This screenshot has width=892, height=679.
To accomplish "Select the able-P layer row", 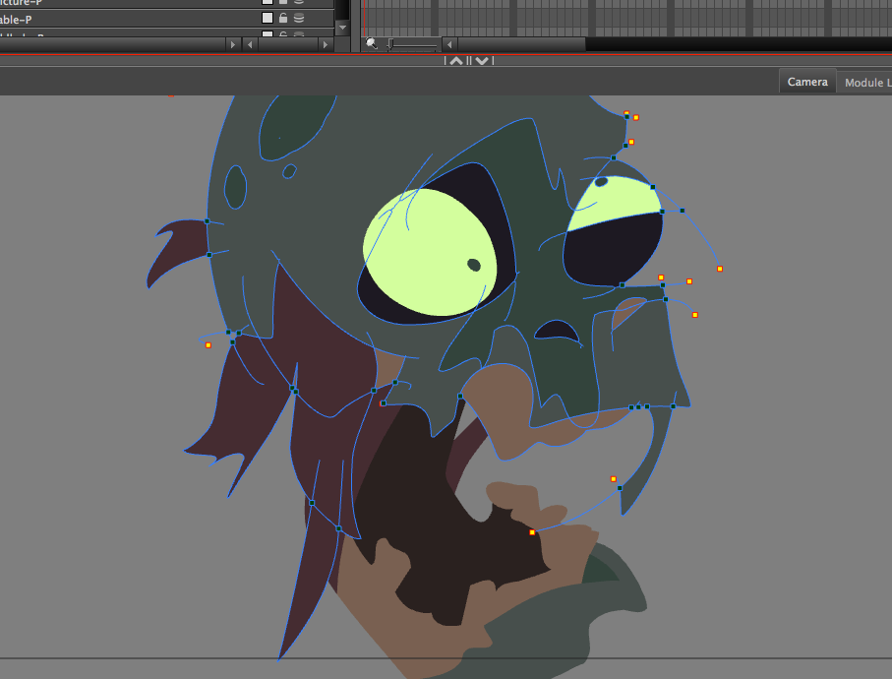I will click(x=166, y=19).
